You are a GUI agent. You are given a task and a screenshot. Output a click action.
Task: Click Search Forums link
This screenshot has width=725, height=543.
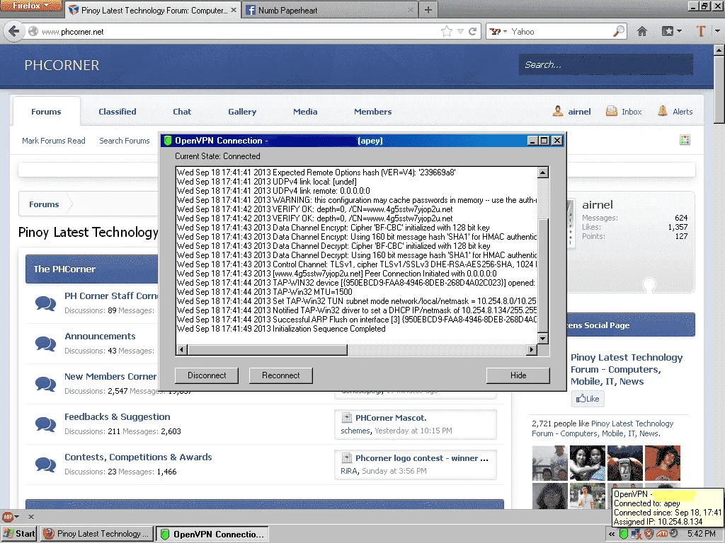(125, 141)
